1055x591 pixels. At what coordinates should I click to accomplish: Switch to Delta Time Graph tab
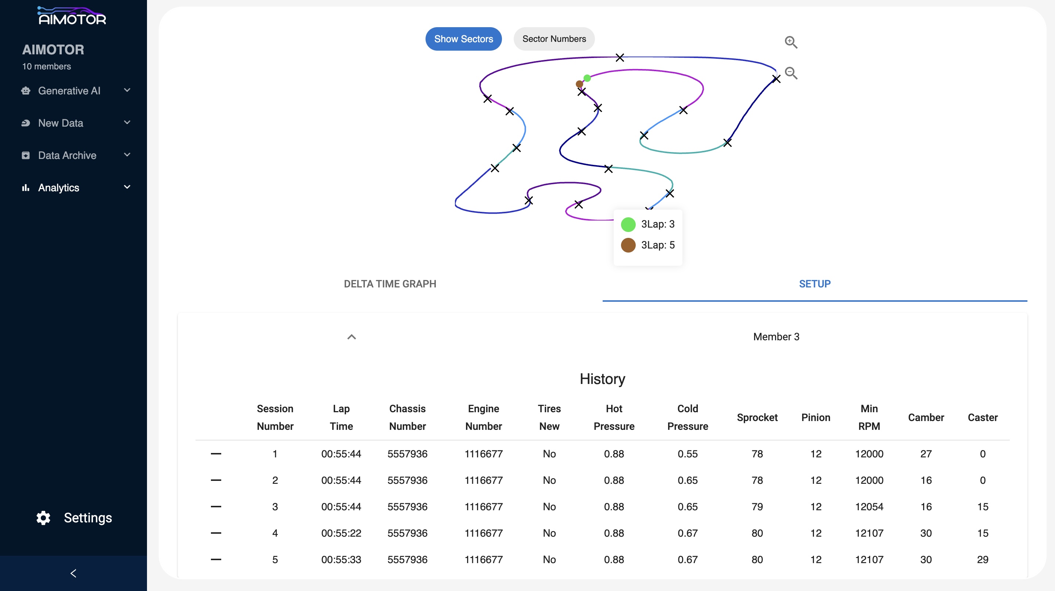click(390, 284)
